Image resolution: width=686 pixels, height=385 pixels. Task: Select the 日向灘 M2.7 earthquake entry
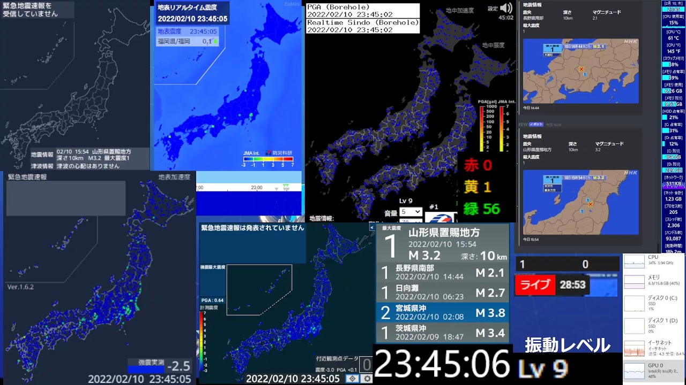[x=442, y=292]
